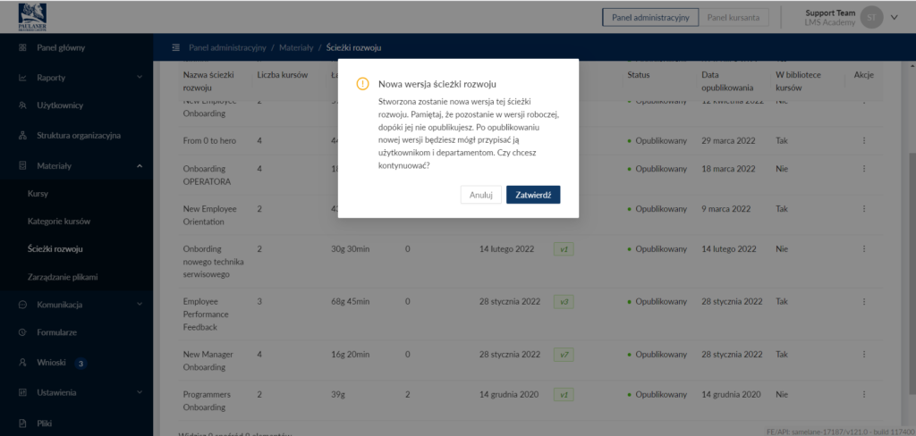Image resolution: width=916 pixels, height=436 pixels.
Task: Click the warning icon in the dialog
Action: [362, 84]
